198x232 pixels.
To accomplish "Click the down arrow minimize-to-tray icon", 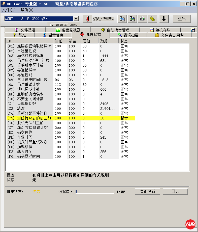I will click(x=164, y=19).
